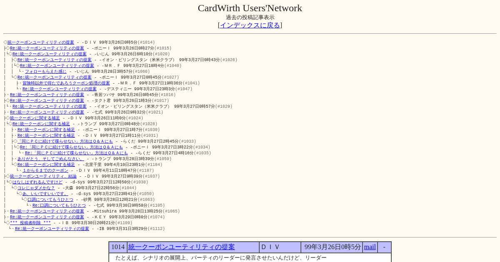
Task: Open ありがとう、そしてごめんなさい。 post
Action: (x=51, y=159)
